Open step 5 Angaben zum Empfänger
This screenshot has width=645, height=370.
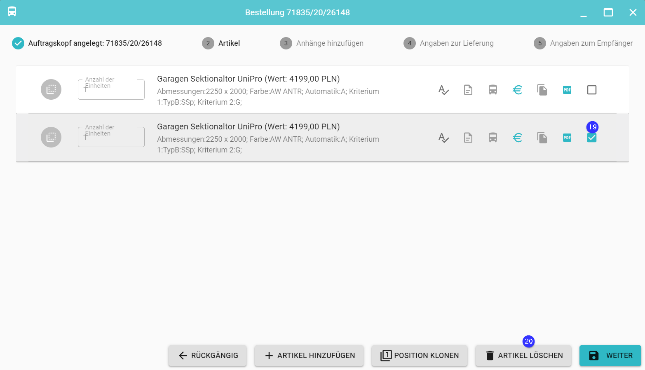coord(583,43)
